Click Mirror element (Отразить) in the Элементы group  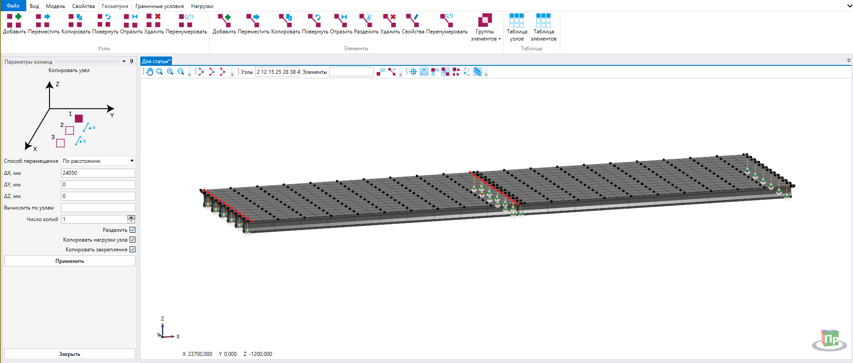tap(341, 24)
